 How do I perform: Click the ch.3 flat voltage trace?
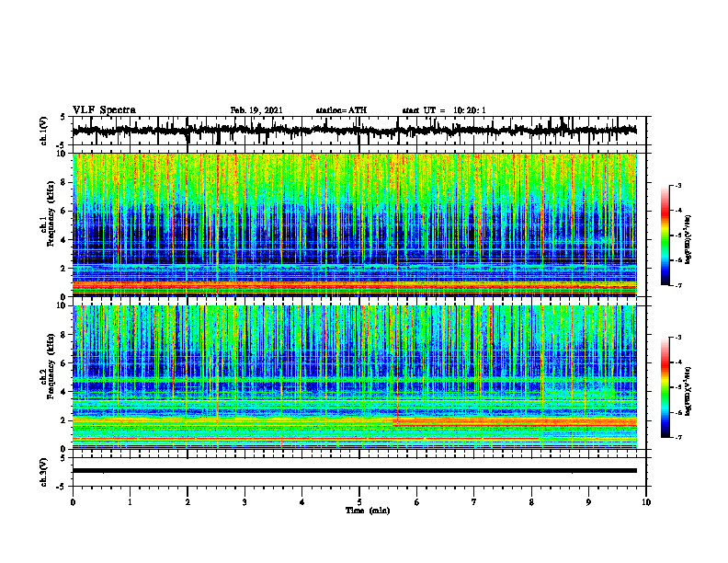point(354,471)
